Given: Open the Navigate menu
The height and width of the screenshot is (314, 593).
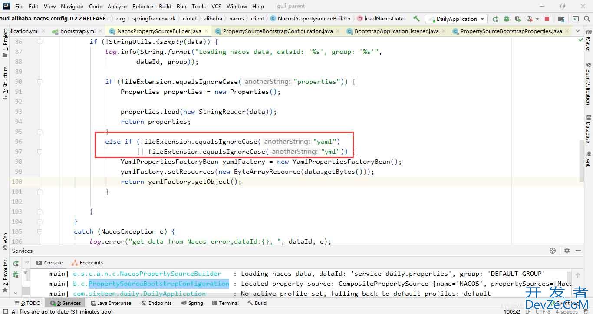Looking at the screenshot, I should 72,6.
